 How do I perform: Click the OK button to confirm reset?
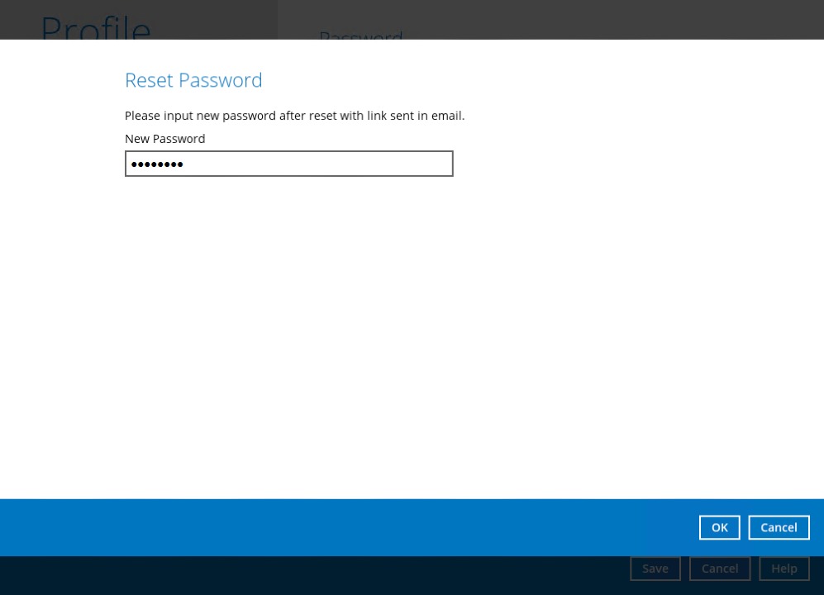click(x=718, y=527)
